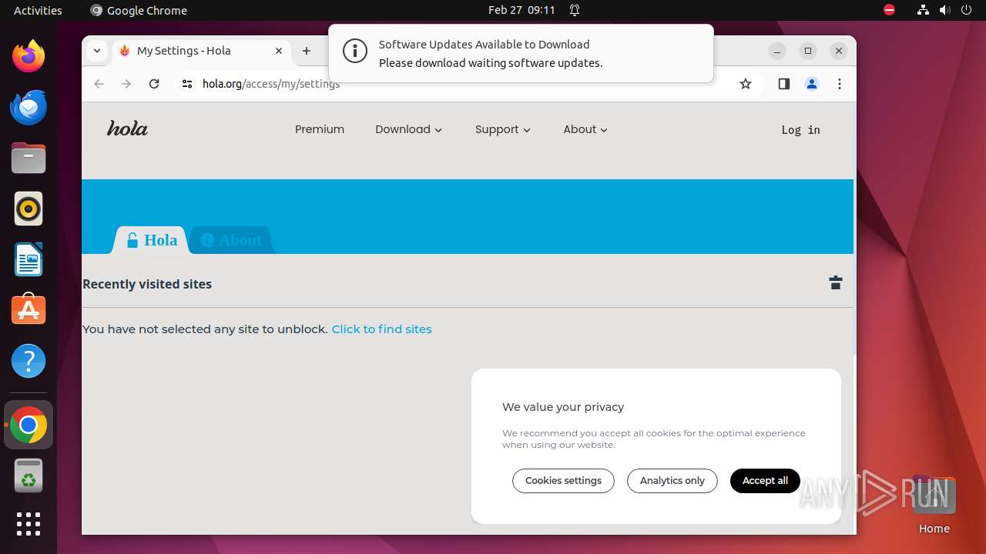
Task: Click the Recently visited sites heading
Action: [x=147, y=284]
